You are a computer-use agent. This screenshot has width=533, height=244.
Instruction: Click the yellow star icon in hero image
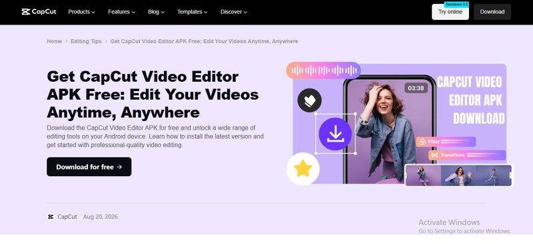point(303,169)
